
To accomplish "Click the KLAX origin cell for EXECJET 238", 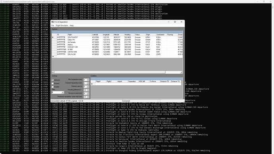I will pyautogui.click(x=150, y=47).
